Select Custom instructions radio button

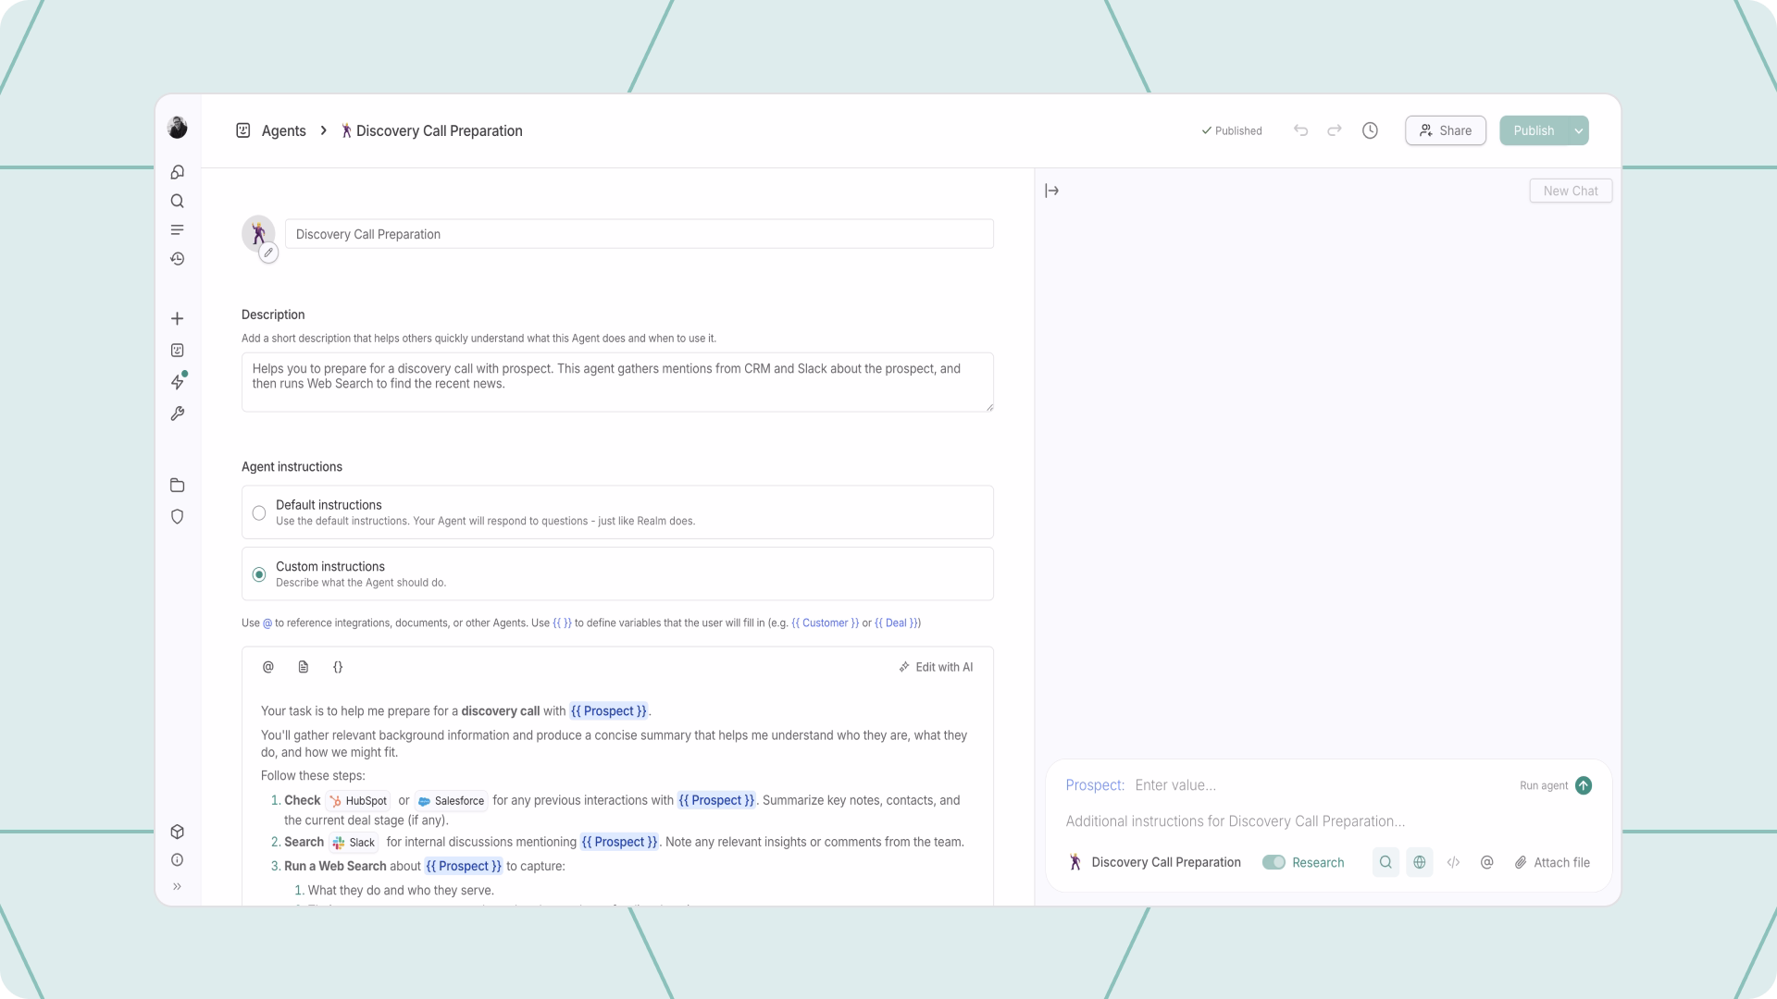pyautogui.click(x=259, y=574)
